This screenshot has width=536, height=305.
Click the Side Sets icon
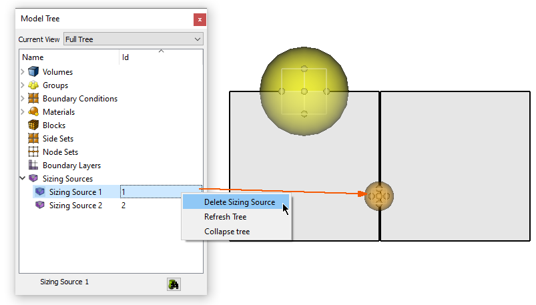33,139
